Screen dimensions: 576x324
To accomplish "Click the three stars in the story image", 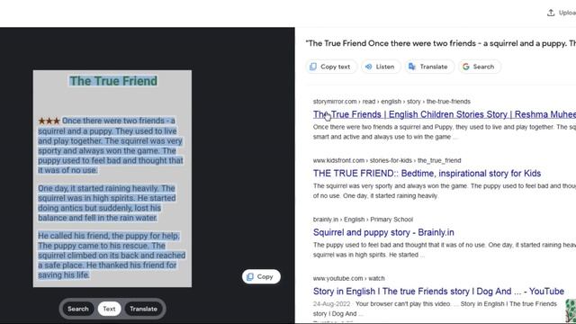I will 49,121.
